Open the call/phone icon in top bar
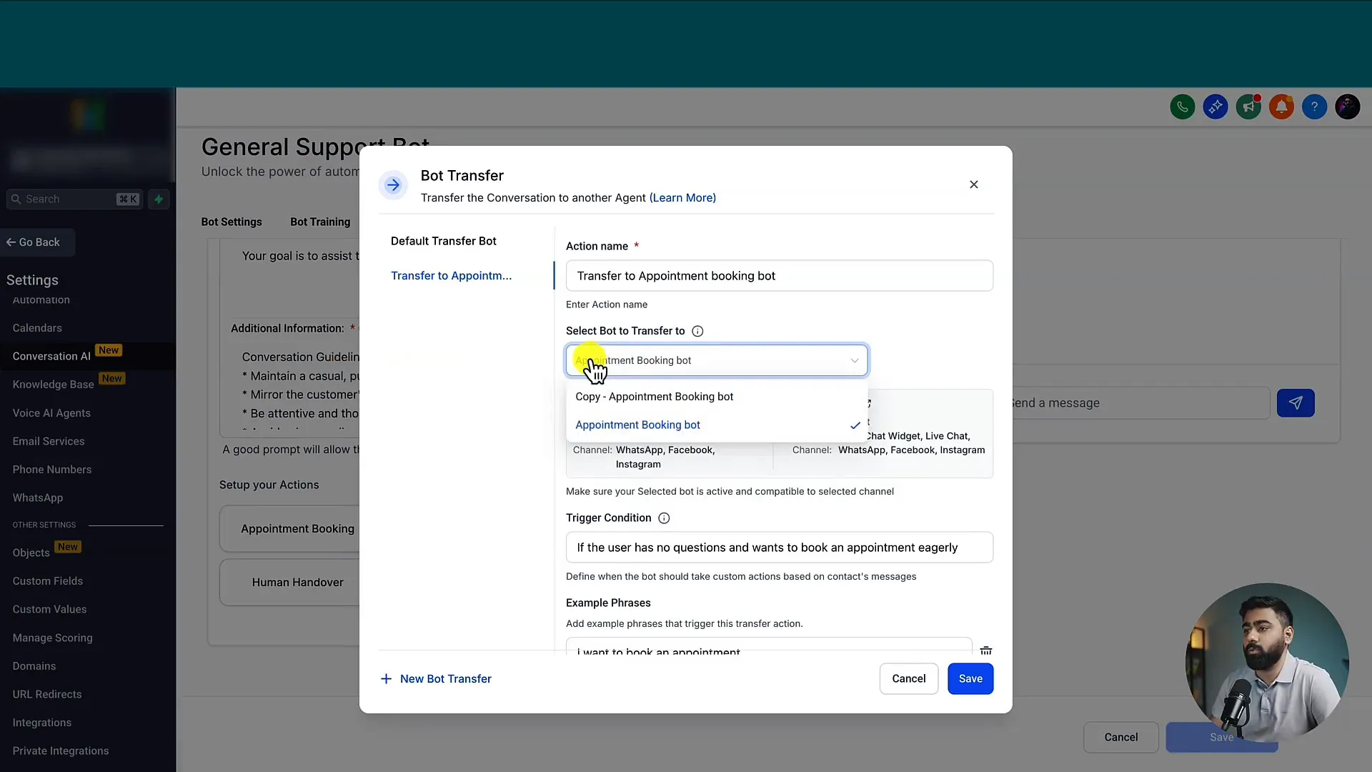Viewport: 1372px width, 772px height. 1182,107
